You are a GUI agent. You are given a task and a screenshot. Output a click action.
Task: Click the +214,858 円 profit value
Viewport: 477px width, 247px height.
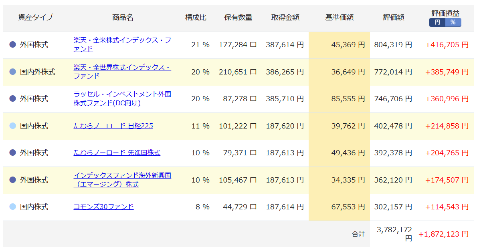click(447, 126)
